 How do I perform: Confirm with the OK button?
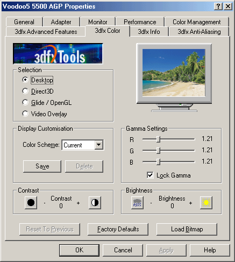pos(79,250)
